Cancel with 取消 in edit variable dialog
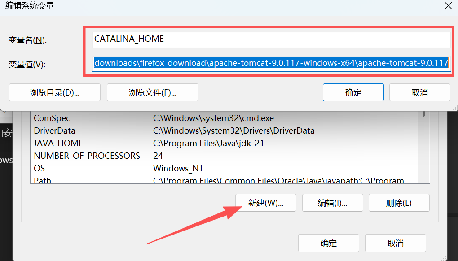This screenshot has height=261, width=458. point(419,92)
